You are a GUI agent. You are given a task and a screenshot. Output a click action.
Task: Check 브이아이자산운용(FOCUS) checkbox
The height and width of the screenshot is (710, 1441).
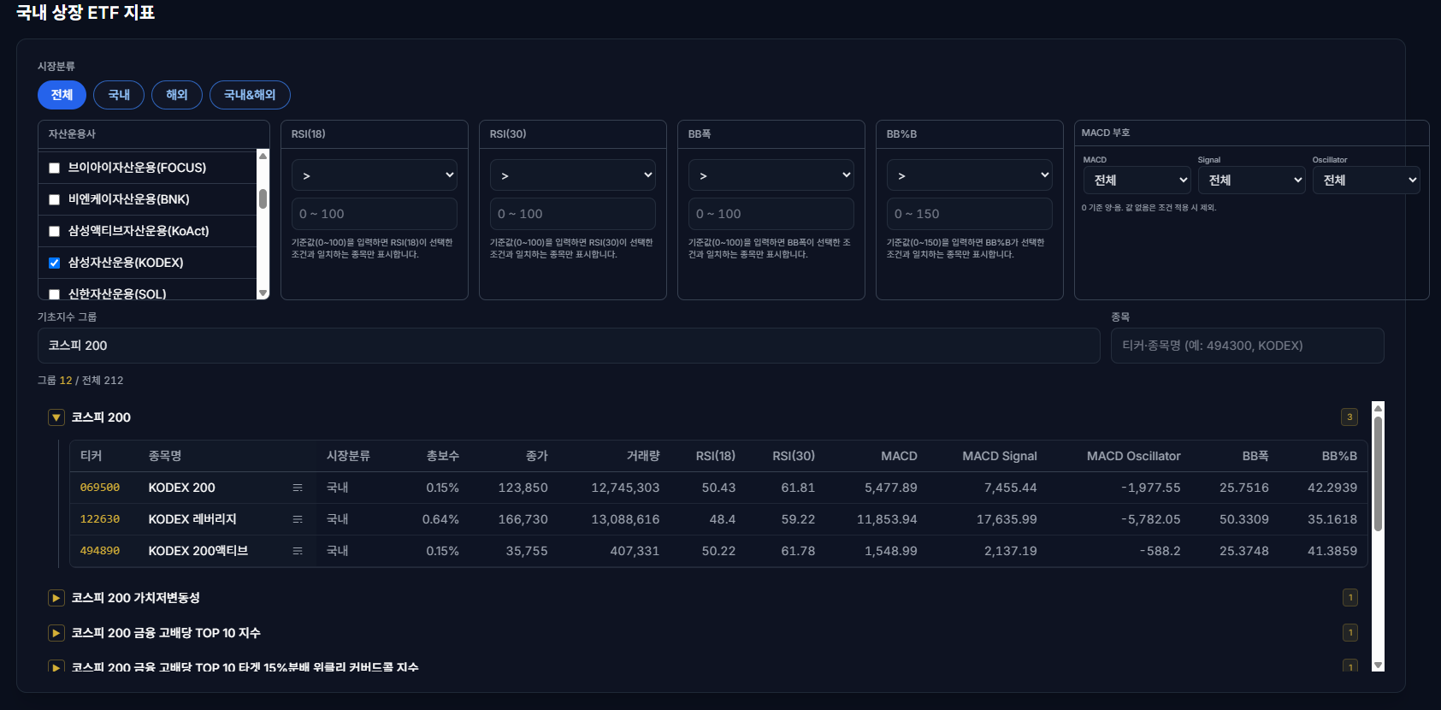tap(55, 169)
